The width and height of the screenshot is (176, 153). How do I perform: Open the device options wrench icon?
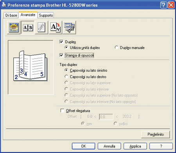coord(69,27)
